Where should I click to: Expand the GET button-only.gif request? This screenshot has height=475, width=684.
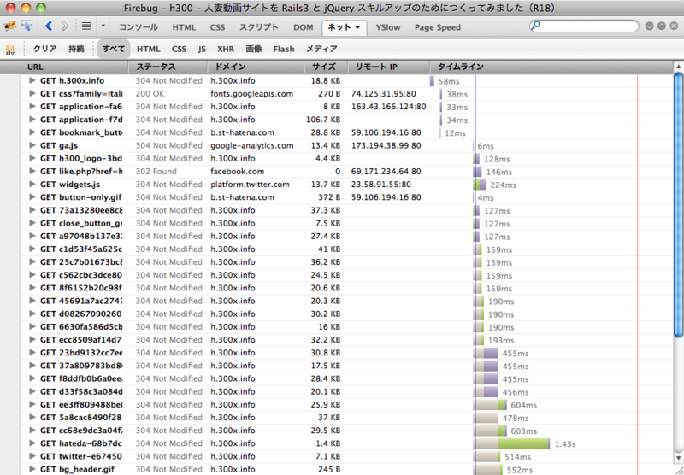32,197
